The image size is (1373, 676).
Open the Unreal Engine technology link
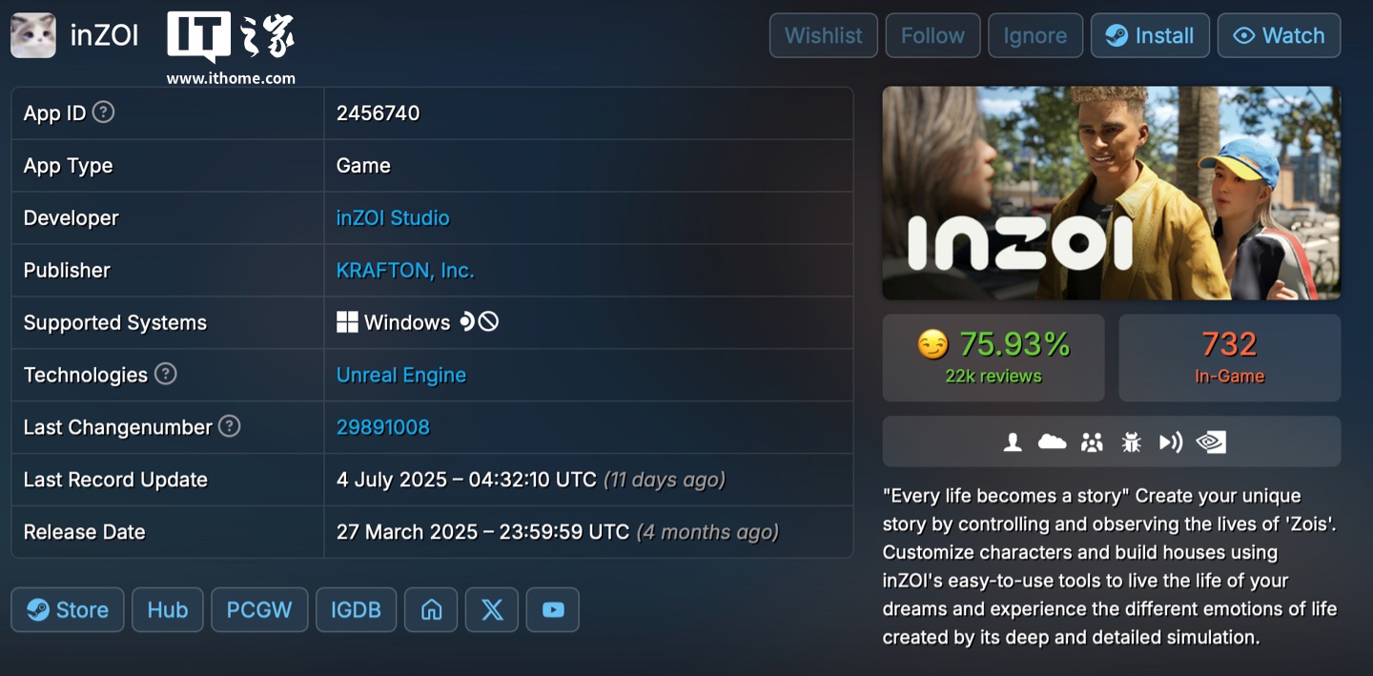coord(401,375)
